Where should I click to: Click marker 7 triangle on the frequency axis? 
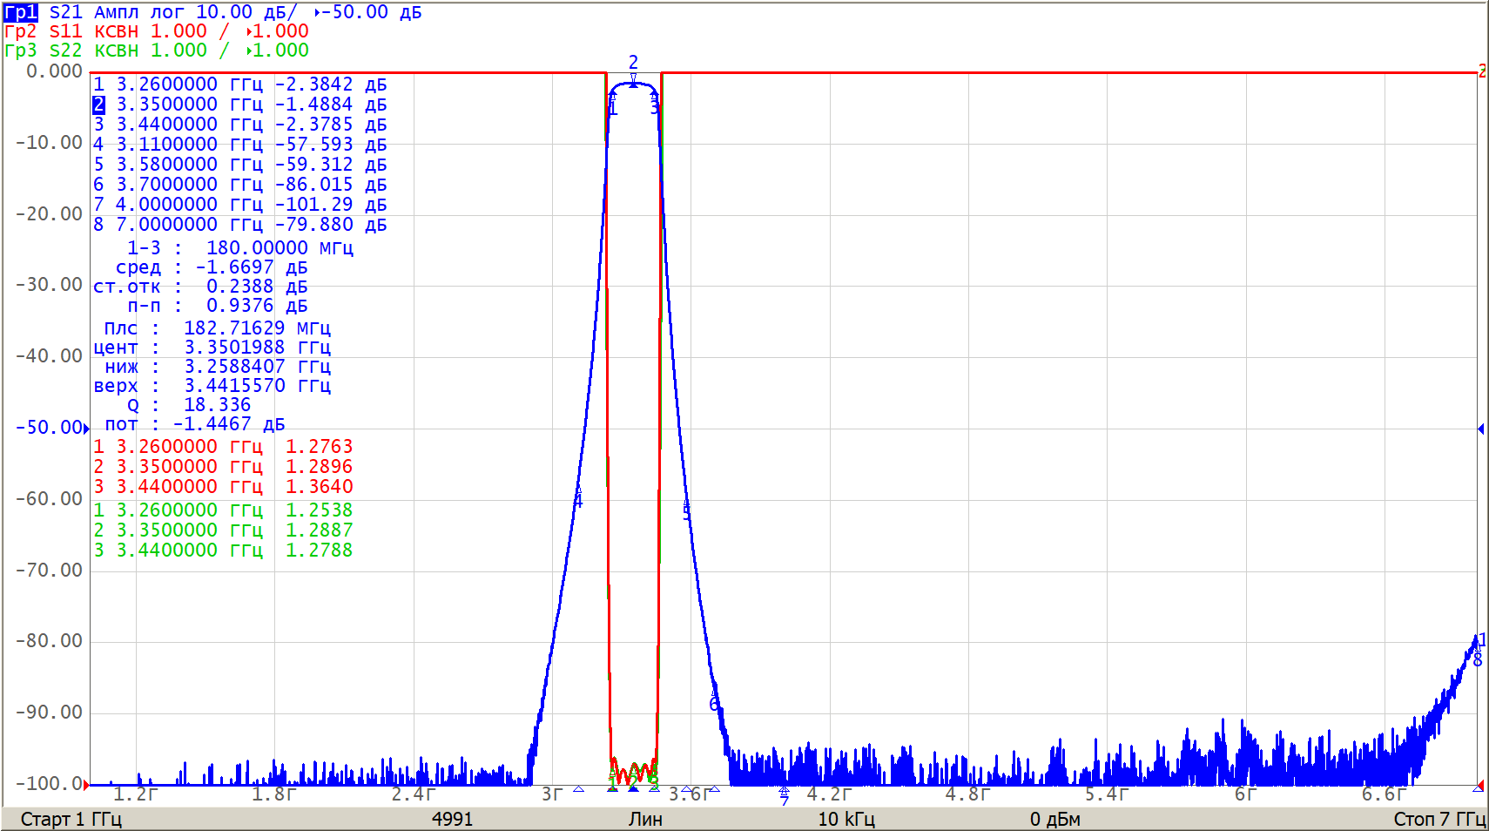click(x=785, y=792)
